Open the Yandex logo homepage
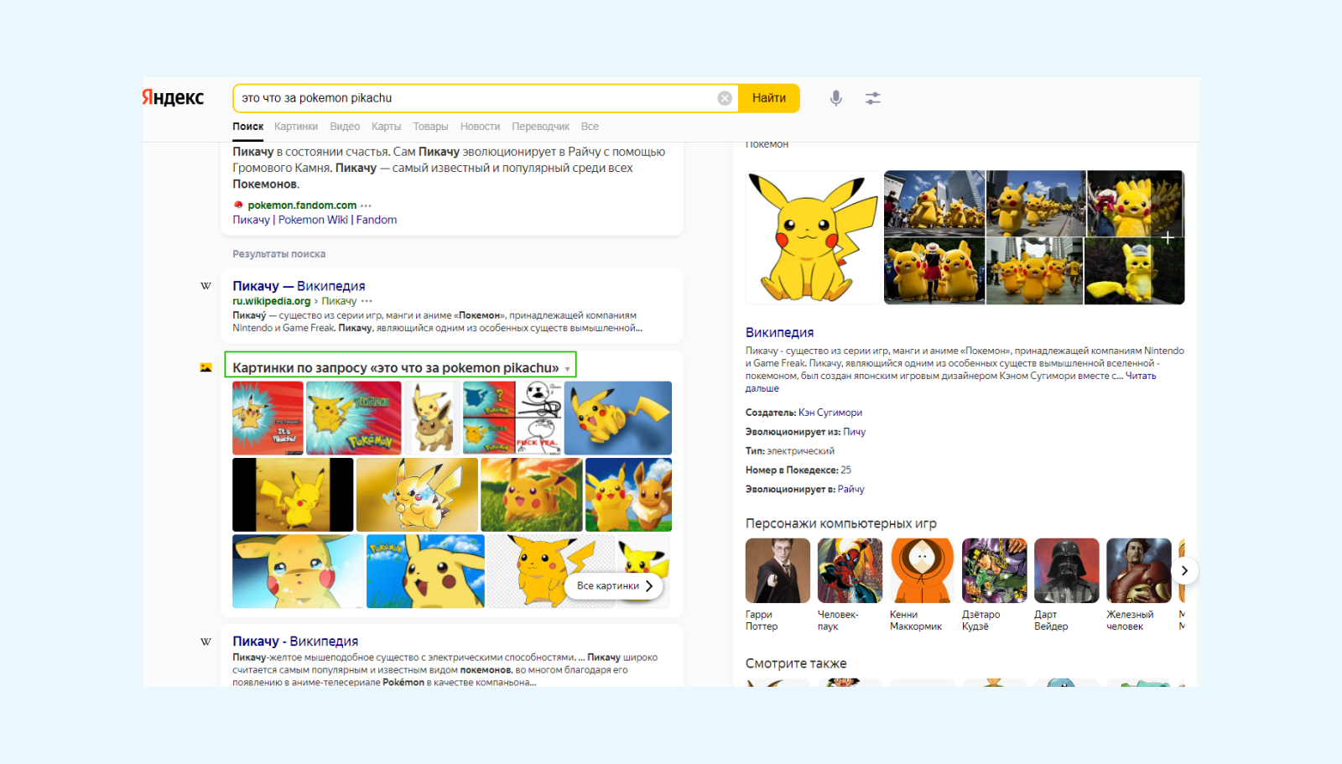Viewport: 1342px width, 764px height. click(173, 97)
